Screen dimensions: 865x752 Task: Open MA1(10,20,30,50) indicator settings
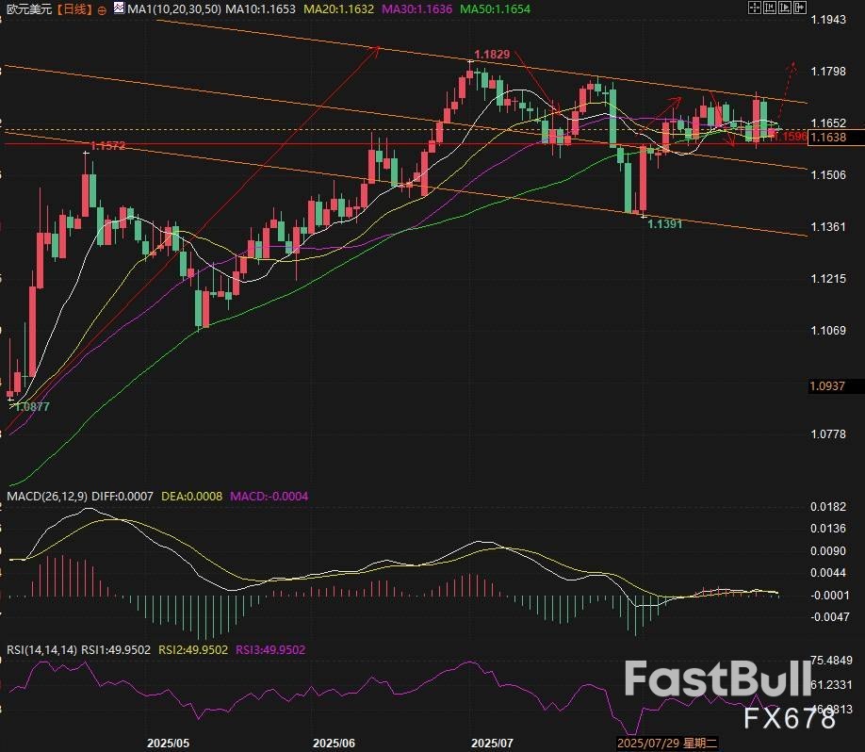click(175, 9)
